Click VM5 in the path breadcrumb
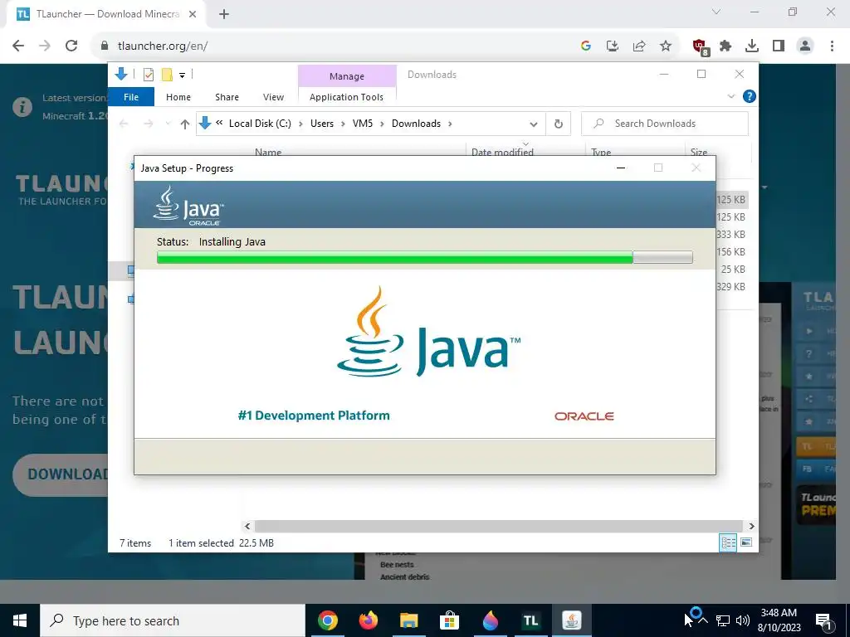Image resolution: width=850 pixels, height=637 pixels. [363, 124]
